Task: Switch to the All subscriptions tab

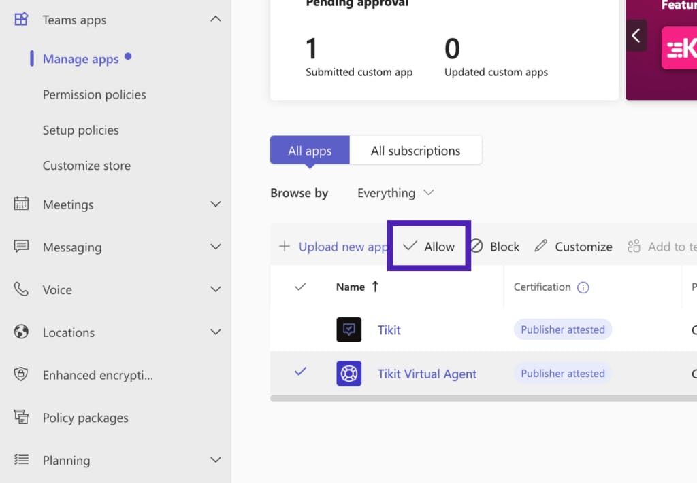Action: tap(415, 151)
